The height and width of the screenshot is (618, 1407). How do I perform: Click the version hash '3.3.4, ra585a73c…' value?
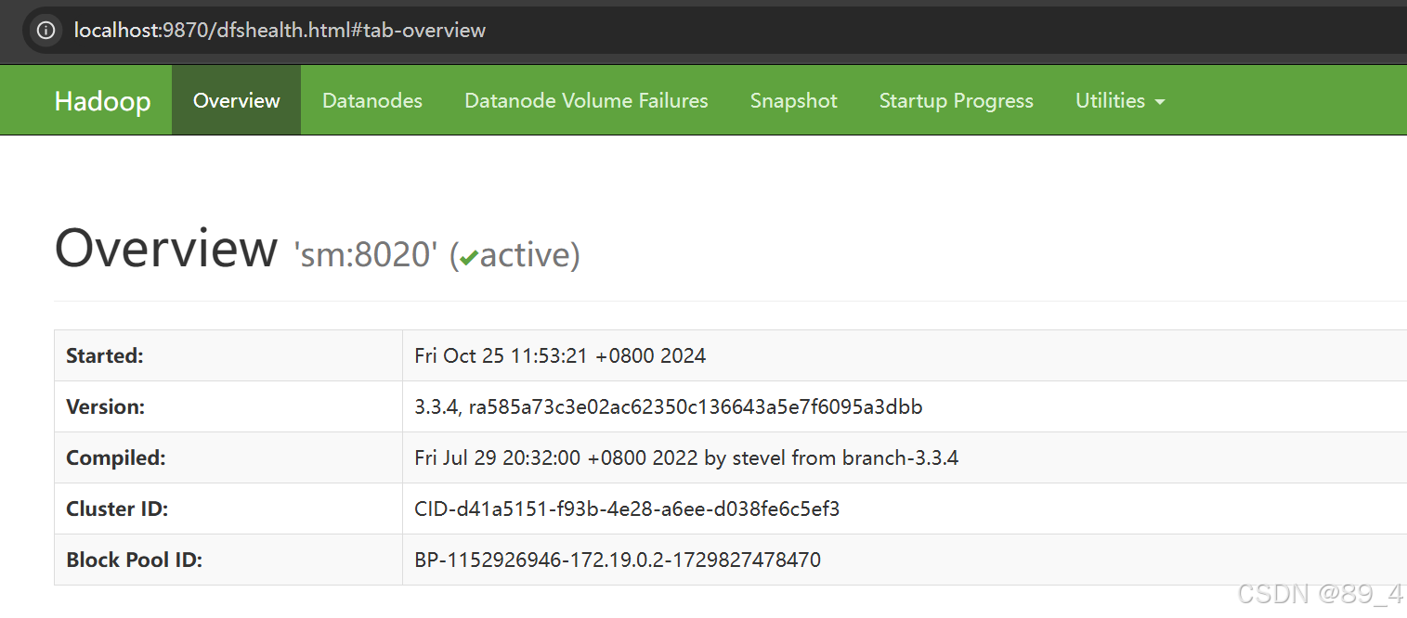pos(669,406)
